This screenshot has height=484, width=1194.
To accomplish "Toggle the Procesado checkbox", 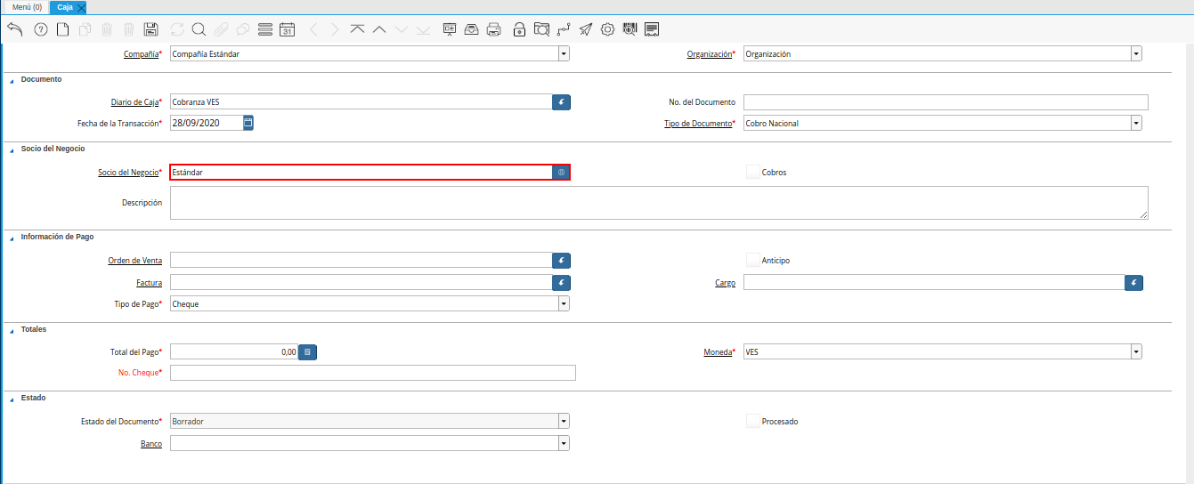I will pos(753,421).
